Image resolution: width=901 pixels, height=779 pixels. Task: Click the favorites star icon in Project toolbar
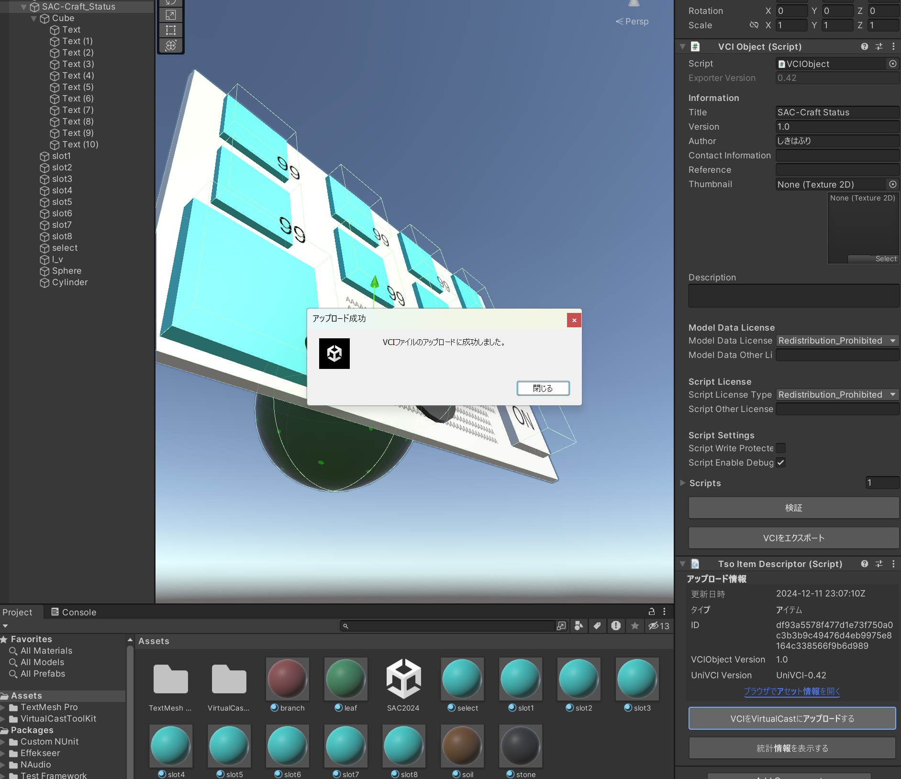635,626
